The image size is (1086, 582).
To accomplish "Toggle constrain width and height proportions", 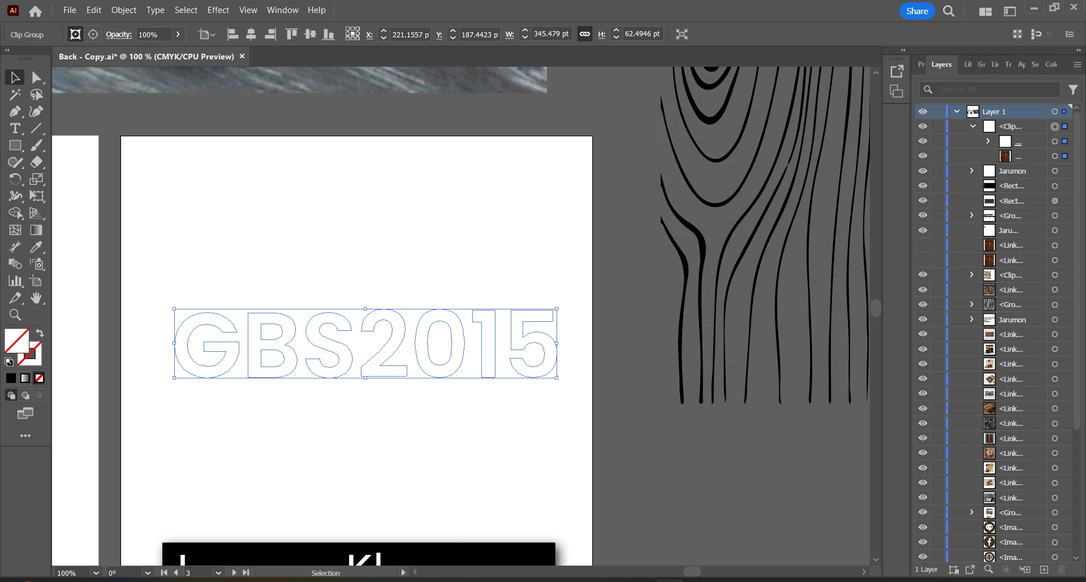I will click(585, 34).
